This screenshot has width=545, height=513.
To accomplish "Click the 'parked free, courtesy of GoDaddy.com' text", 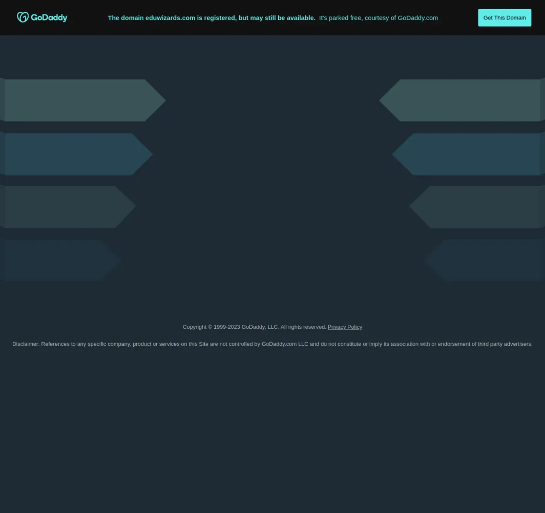I will [x=379, y=18].
